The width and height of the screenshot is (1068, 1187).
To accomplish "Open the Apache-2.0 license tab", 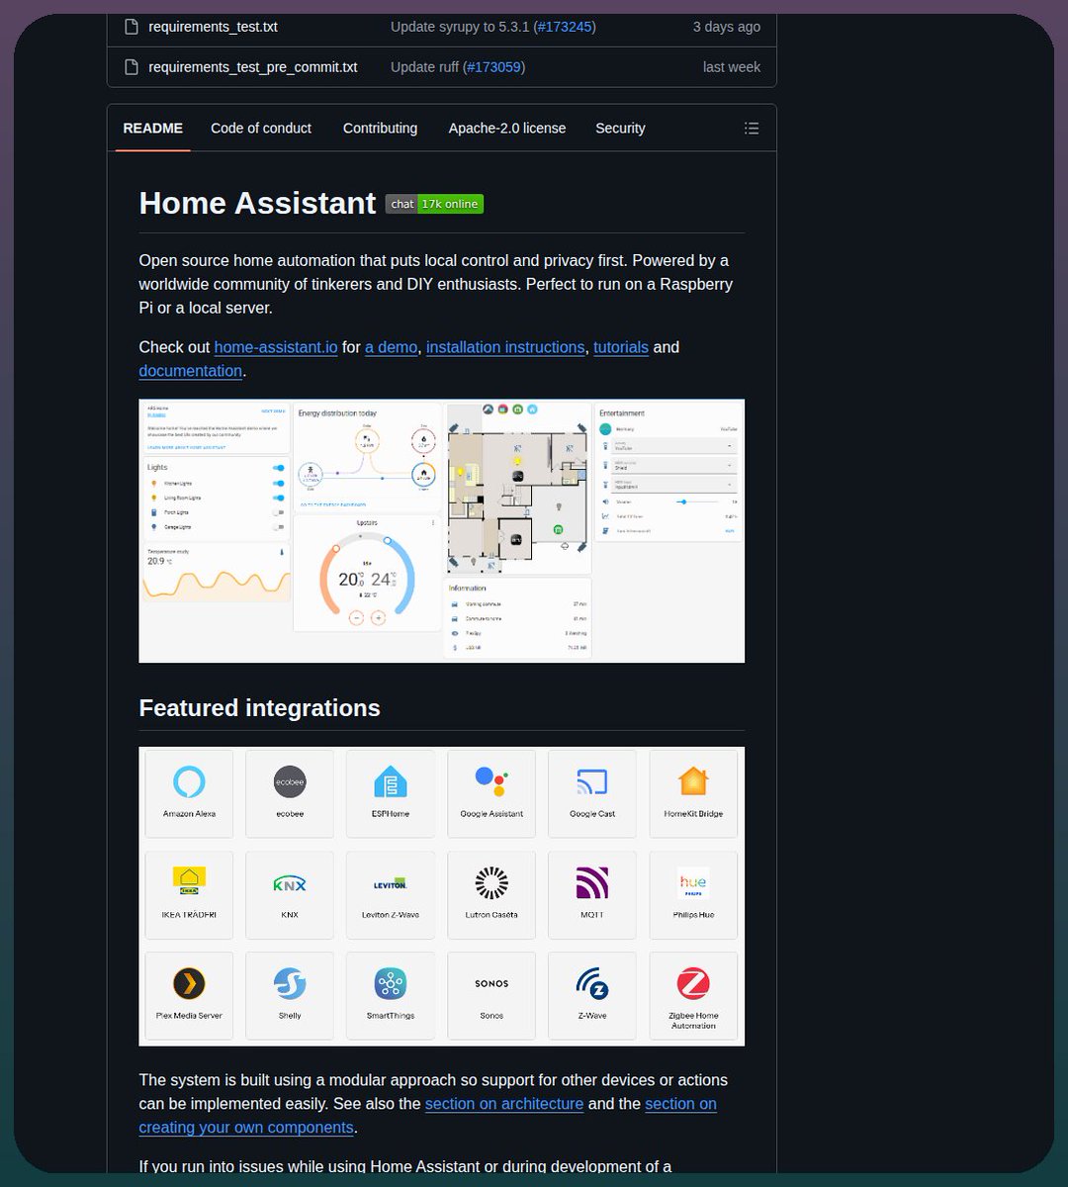I will pyautogui.click(x=507, y=129).
